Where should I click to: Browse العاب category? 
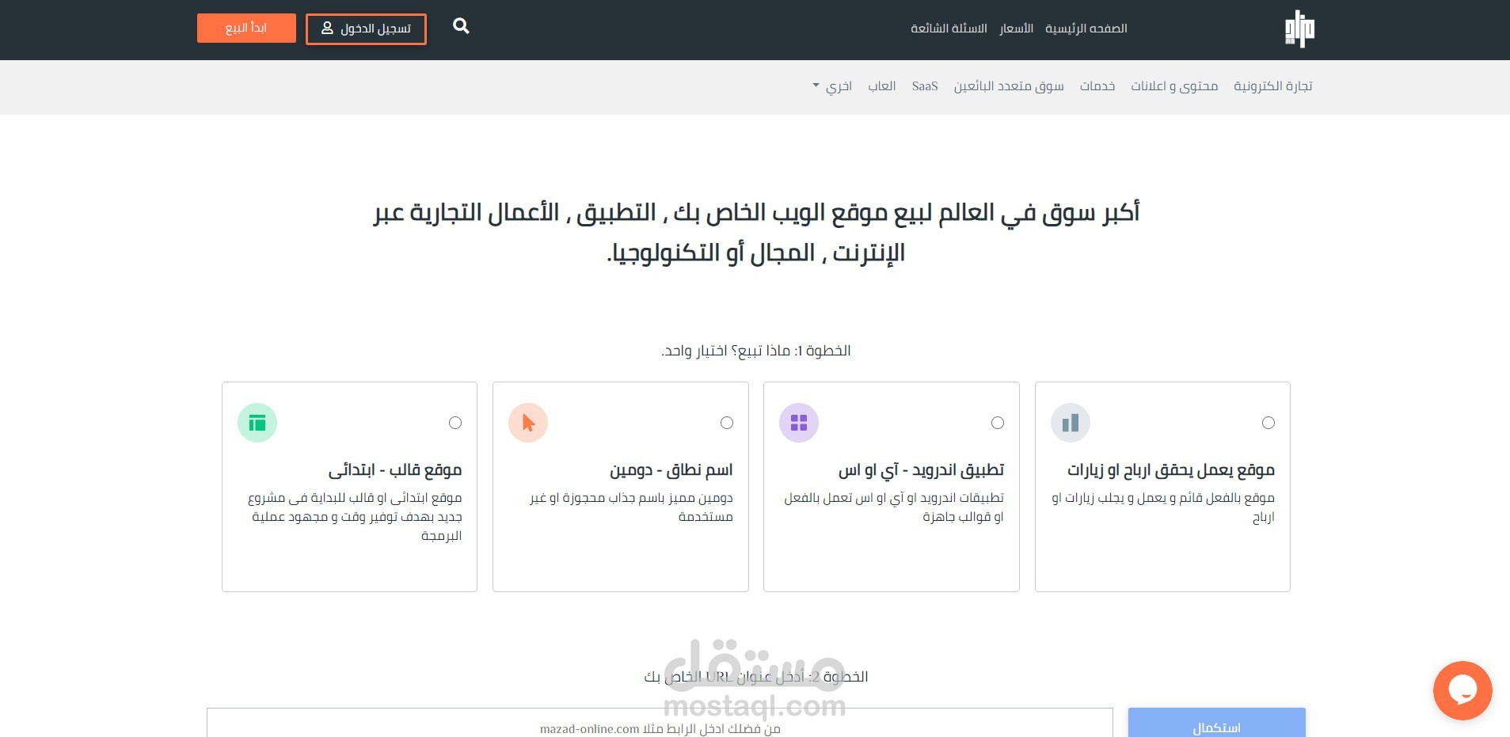tap(881, 85)
